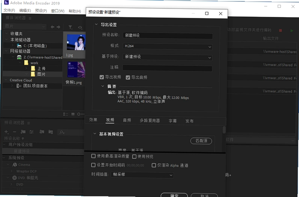The height and width of the screenshot is (197, 299).
Task: Switch to the 多路复用器 tab
Action: tap(150, 121)
